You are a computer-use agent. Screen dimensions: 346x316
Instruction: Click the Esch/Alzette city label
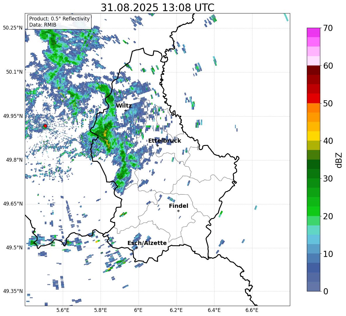(147, 243)
